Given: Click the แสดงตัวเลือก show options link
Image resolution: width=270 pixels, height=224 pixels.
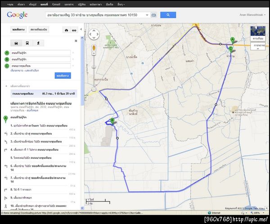Looking at the screenshot, I should click(32, 71).
